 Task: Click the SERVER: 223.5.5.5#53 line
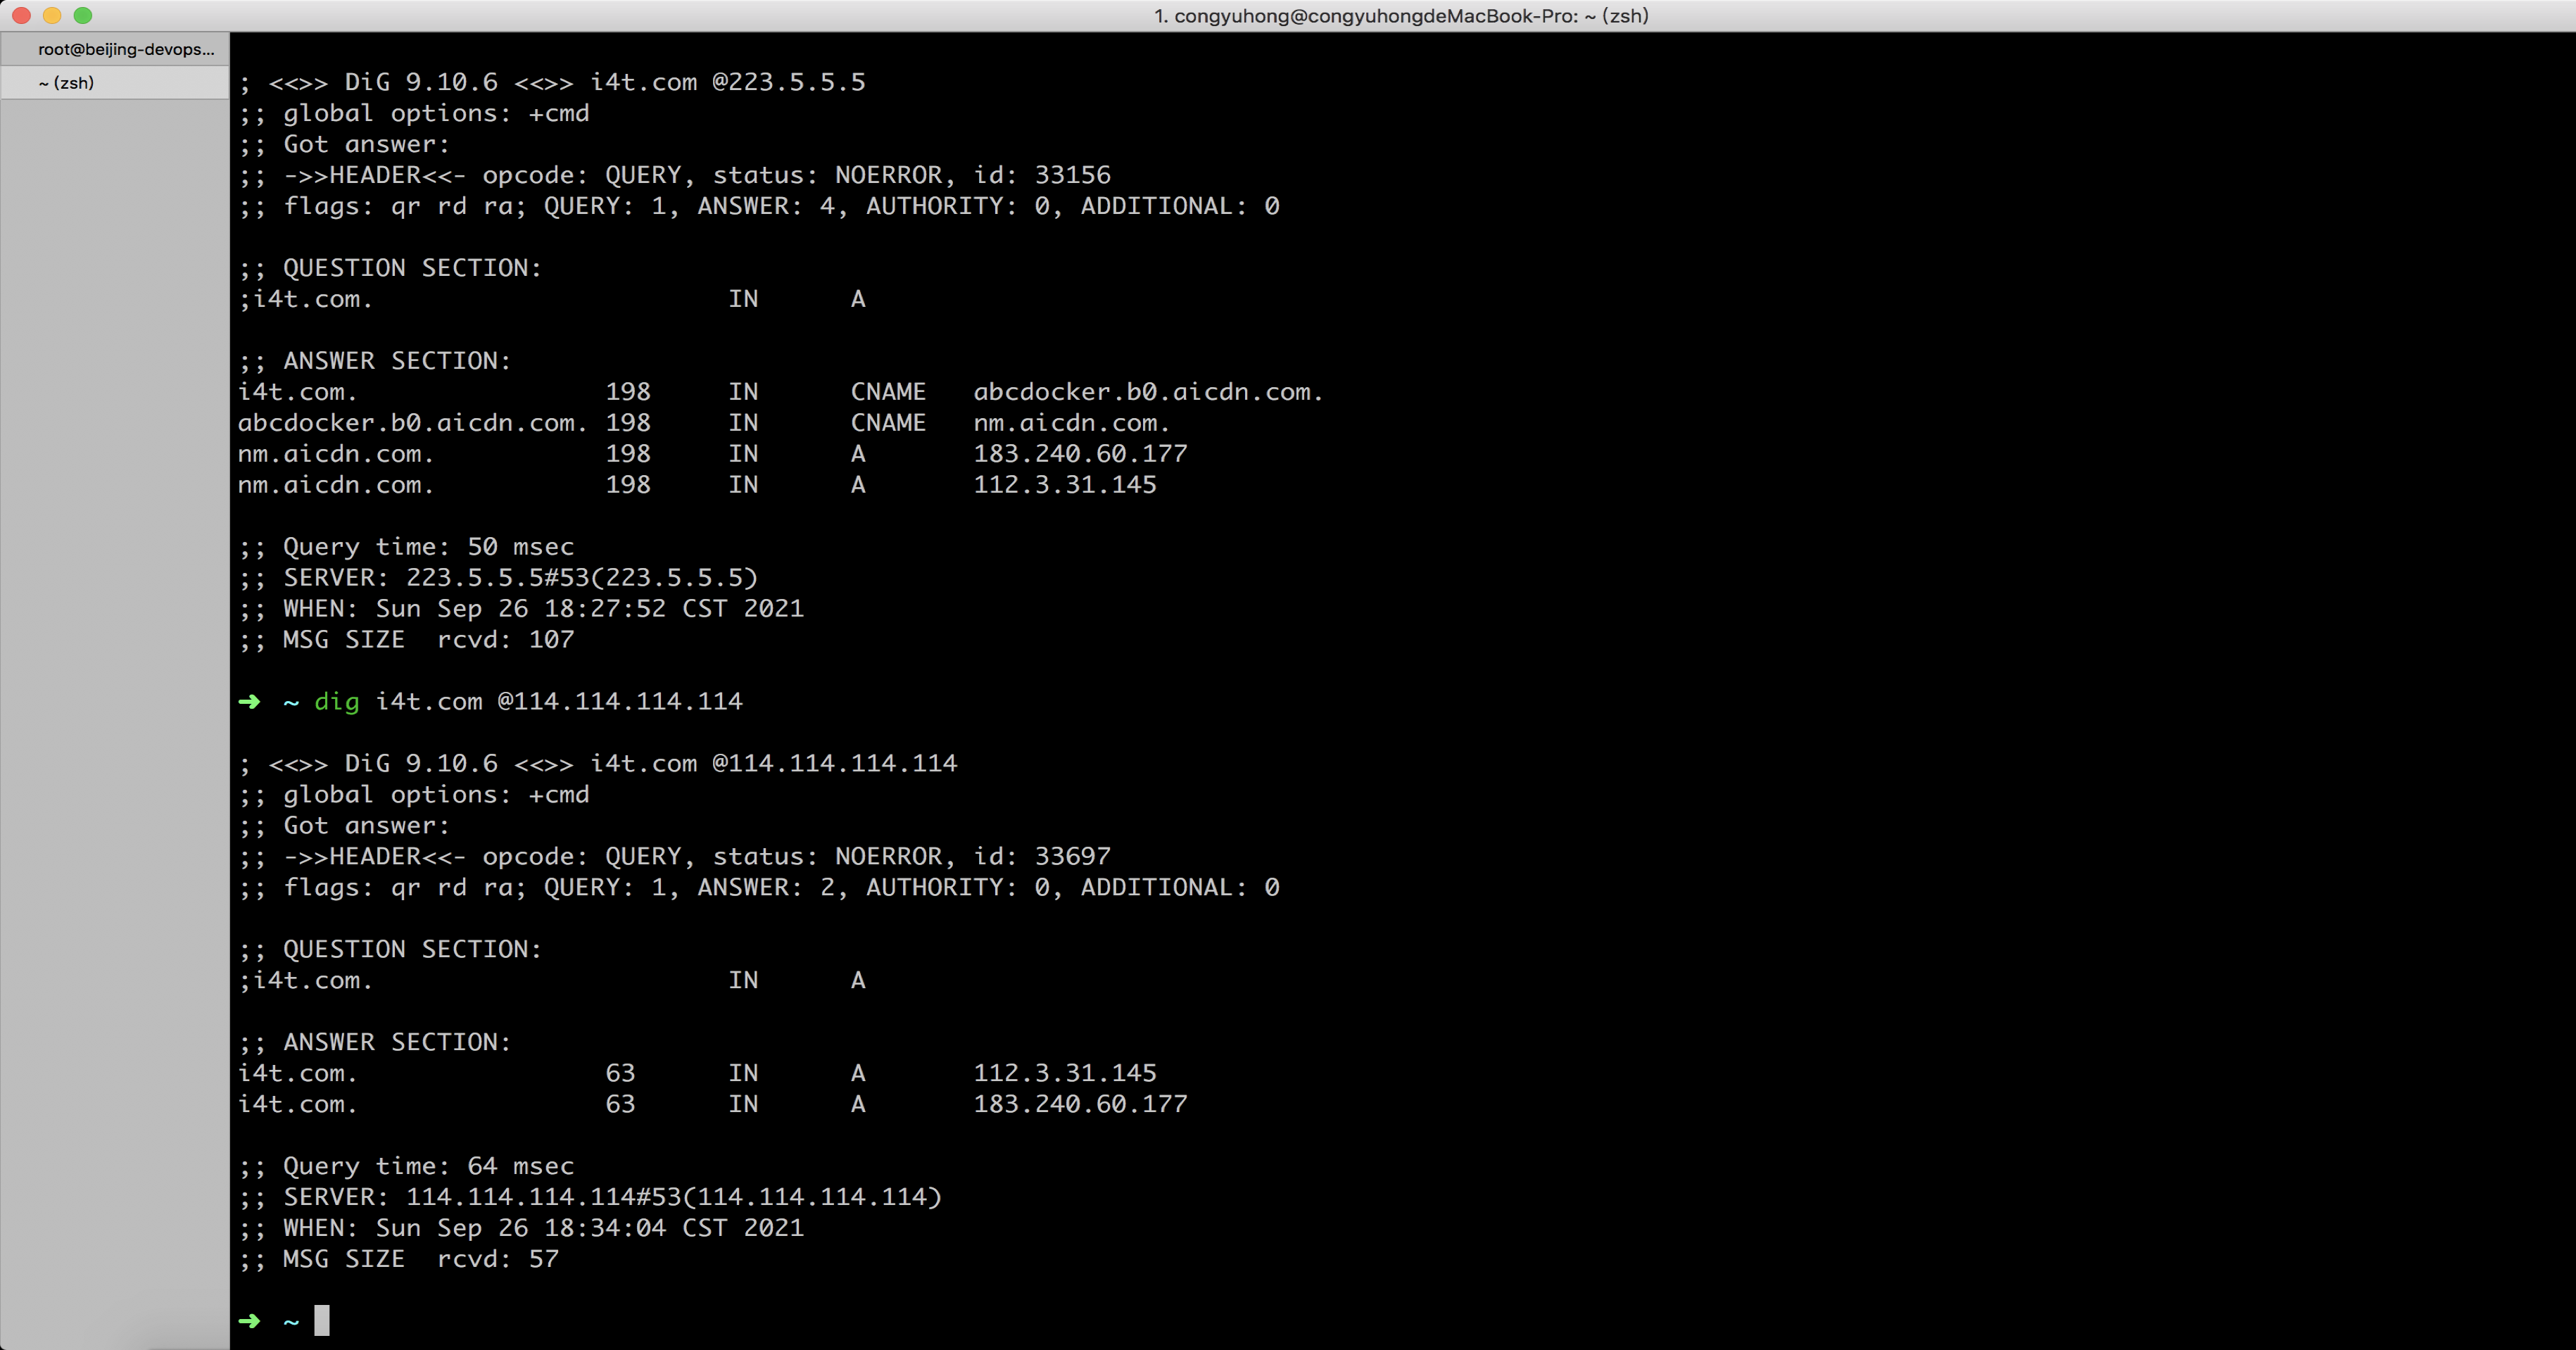coord(520,578)
